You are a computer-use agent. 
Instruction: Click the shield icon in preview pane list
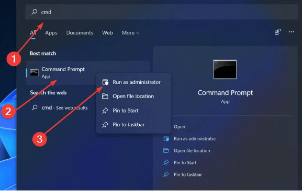point(166,139)
